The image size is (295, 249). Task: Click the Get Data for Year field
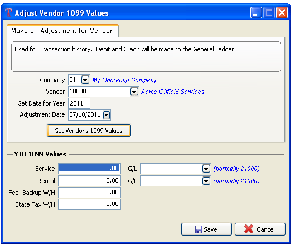79,103
